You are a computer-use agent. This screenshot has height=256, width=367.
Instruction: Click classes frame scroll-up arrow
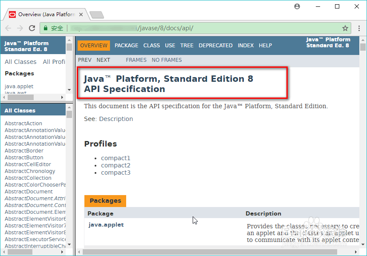(x=69, y=107)
